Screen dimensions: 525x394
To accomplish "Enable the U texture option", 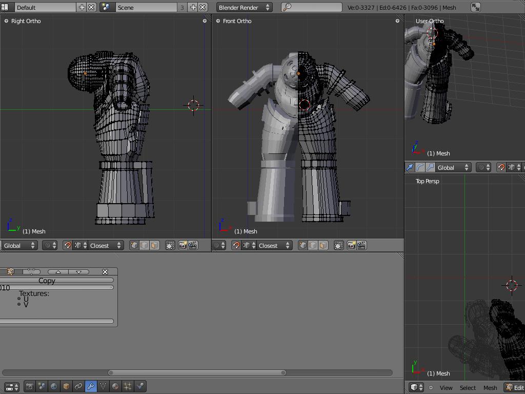I will [x=19, y=299].
